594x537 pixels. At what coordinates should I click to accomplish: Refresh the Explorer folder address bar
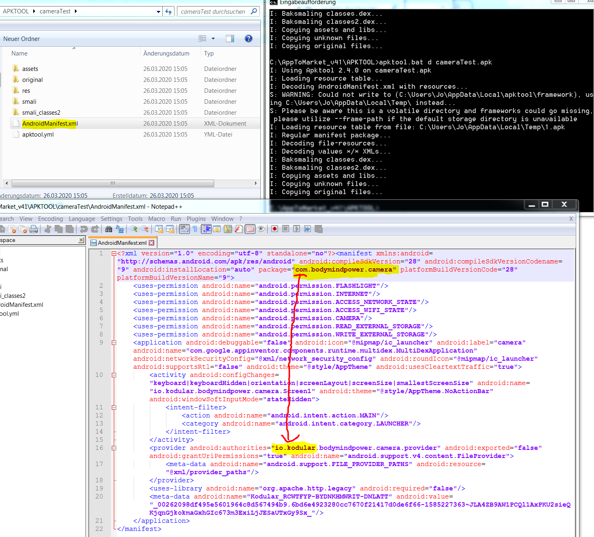(x=168, y=11)
